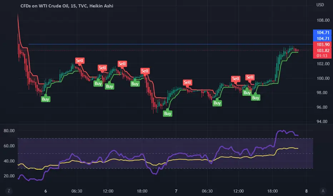Click the 20.00 oscillator scale label
Image resolution: width=333 pixels, height=196 pixels.
point(9,176)
